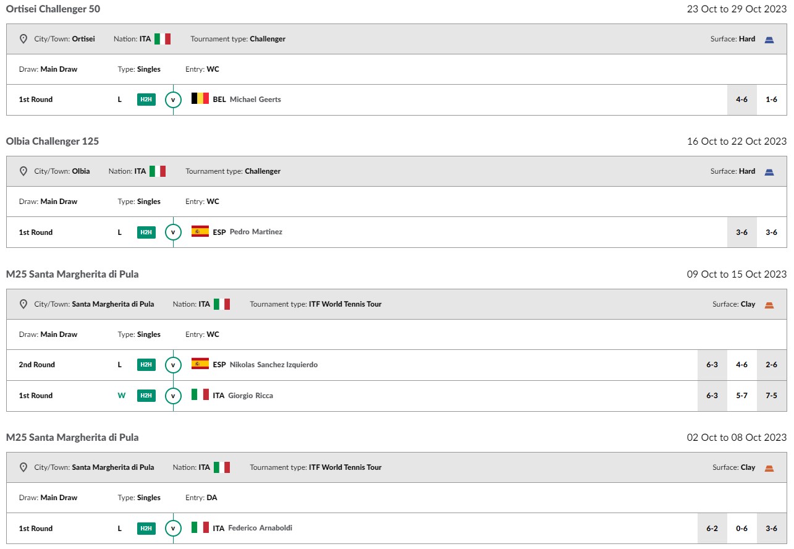The height and width of the screenshot is (549, 794).
Task: Click H2H badge for Federico Arnaboldi match
Action: (x=146, y=529)
